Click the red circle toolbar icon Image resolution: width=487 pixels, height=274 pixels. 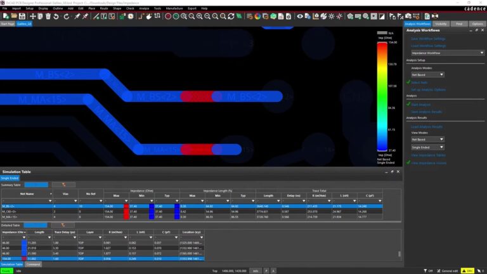pyautogui.click(x=168, y=16)
